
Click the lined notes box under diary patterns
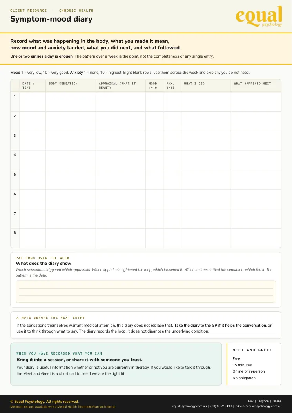point(145,292)
